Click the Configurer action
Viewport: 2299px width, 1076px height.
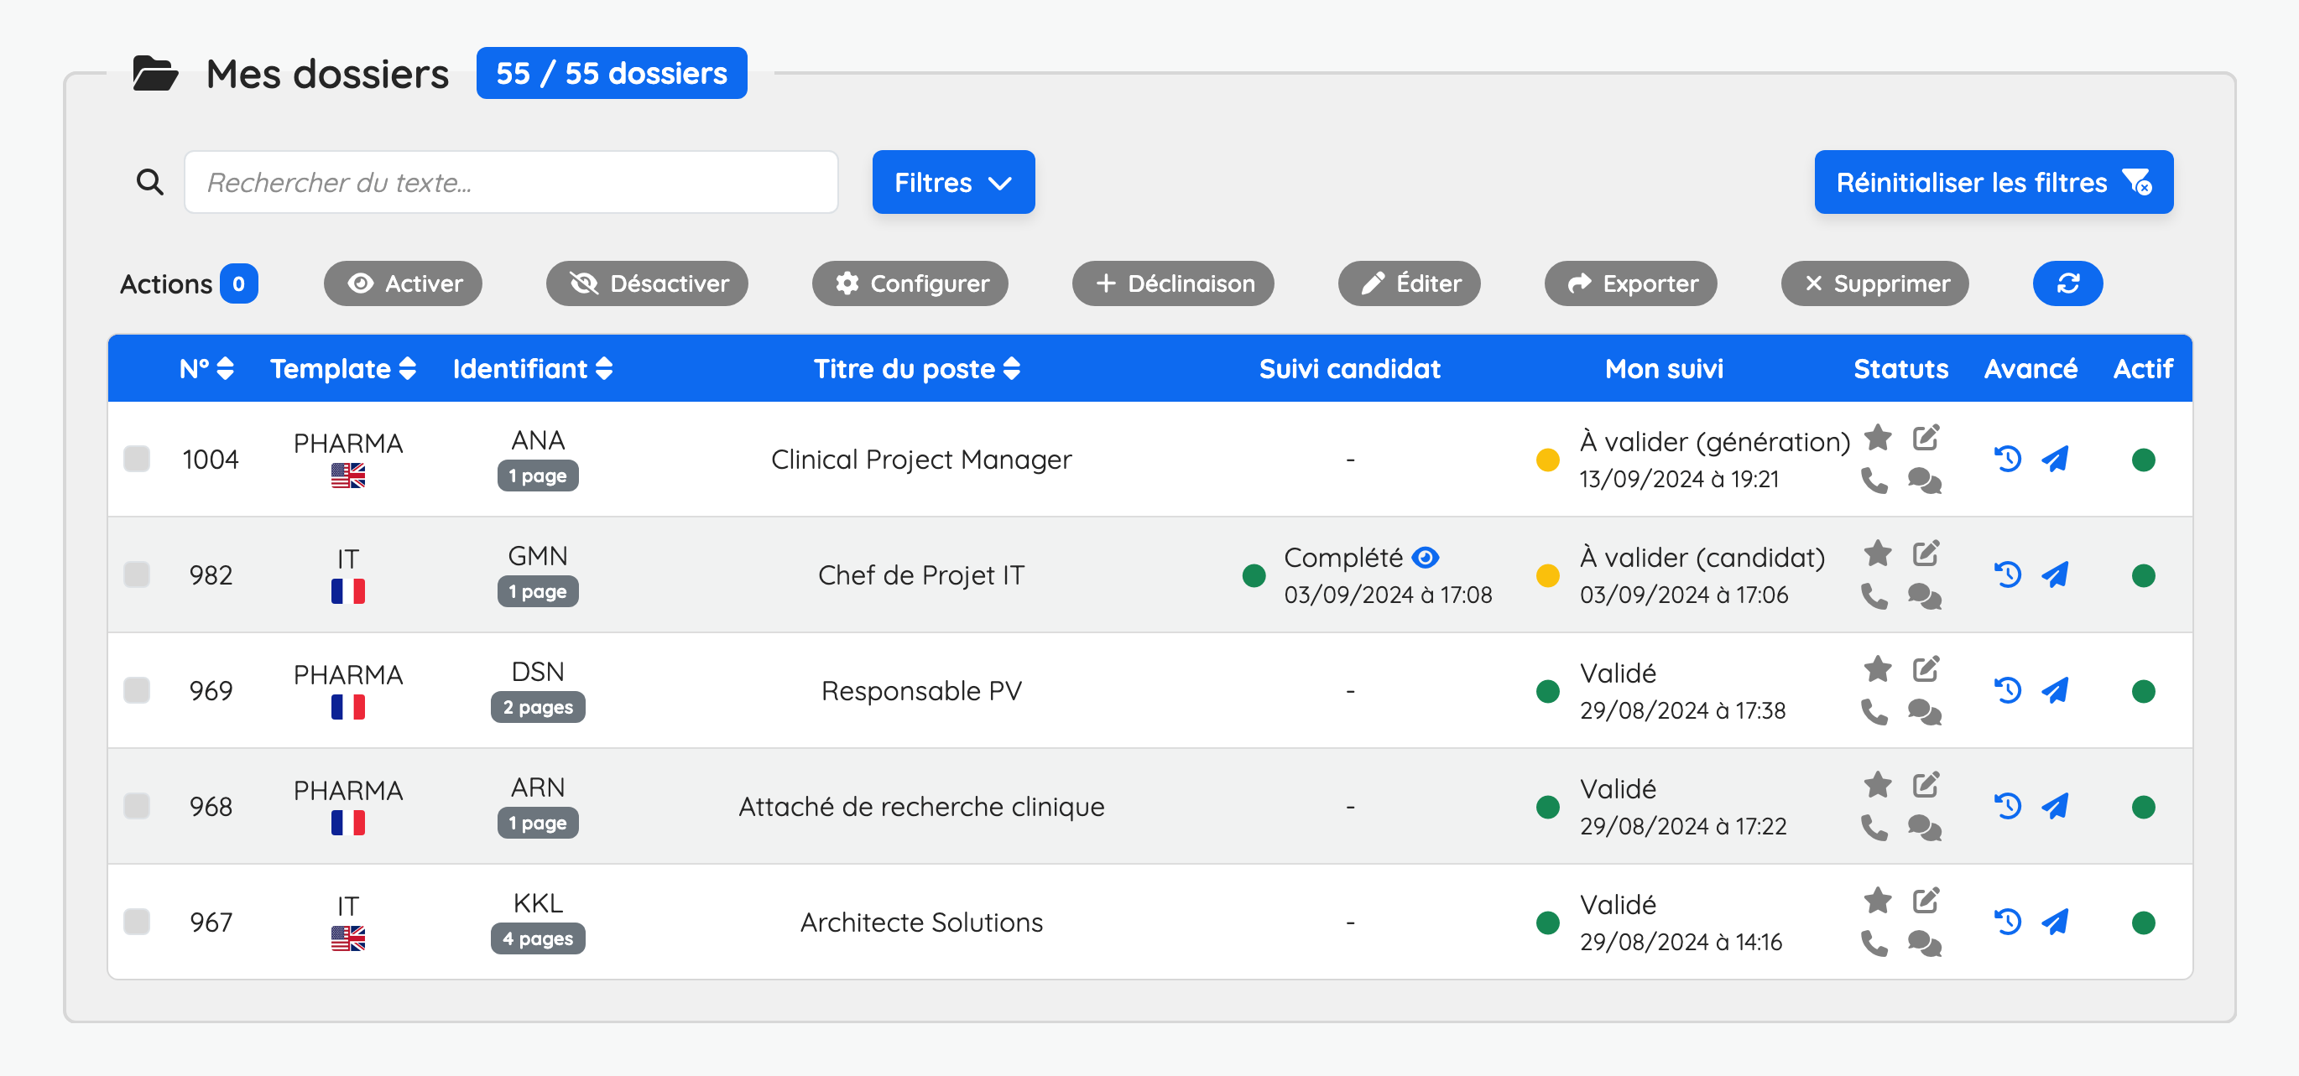click(910, 283)
